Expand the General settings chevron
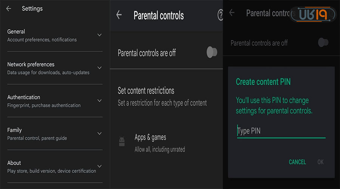The height and width of the screenshot is (189, 340). click(99, 35)
